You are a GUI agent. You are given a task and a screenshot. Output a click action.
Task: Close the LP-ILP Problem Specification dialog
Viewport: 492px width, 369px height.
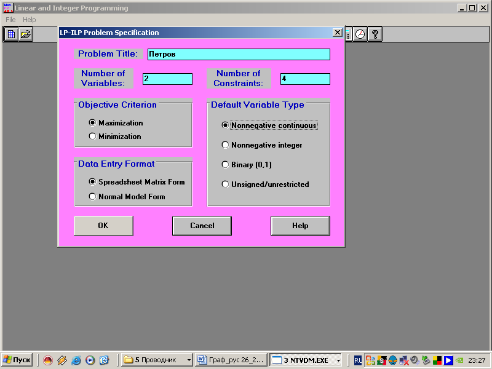337,33
